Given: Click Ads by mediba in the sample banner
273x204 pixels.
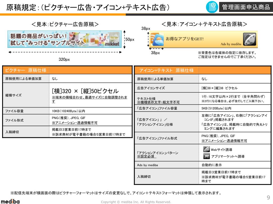Looking at the screenshot, I should 231,44.
